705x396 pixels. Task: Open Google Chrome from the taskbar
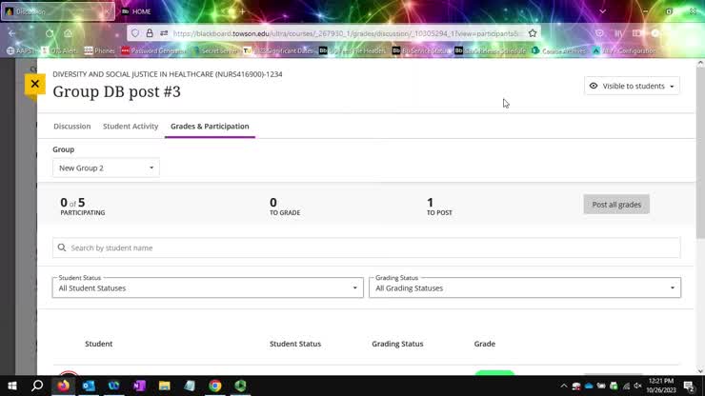pos(215,386)
